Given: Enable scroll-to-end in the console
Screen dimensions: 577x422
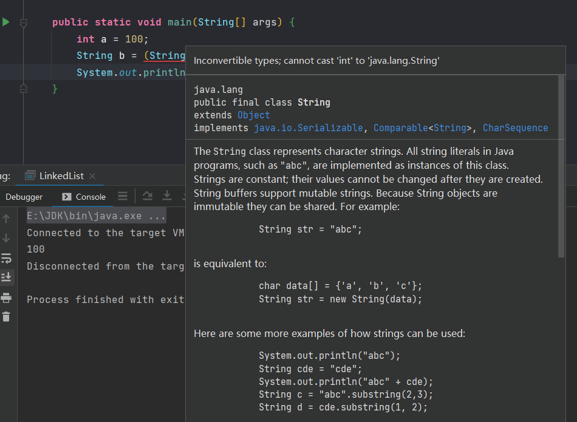Looking at the screenshot, I should coord(7,277).
